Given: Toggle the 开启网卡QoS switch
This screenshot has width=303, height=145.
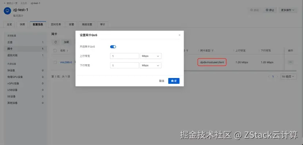Looking at the screenshot, I should (113, 47).
